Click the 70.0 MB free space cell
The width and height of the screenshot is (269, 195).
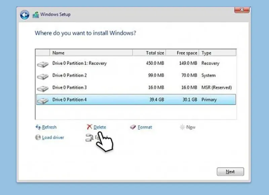coord(189,75)
